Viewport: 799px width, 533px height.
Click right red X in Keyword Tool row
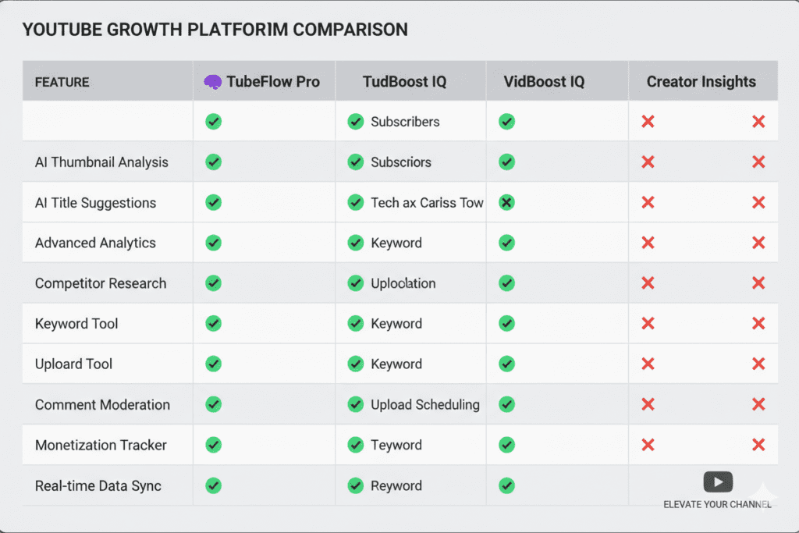[x=758, y=324]
